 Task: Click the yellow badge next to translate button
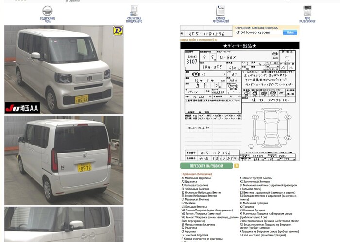click(x=237, y=166)
